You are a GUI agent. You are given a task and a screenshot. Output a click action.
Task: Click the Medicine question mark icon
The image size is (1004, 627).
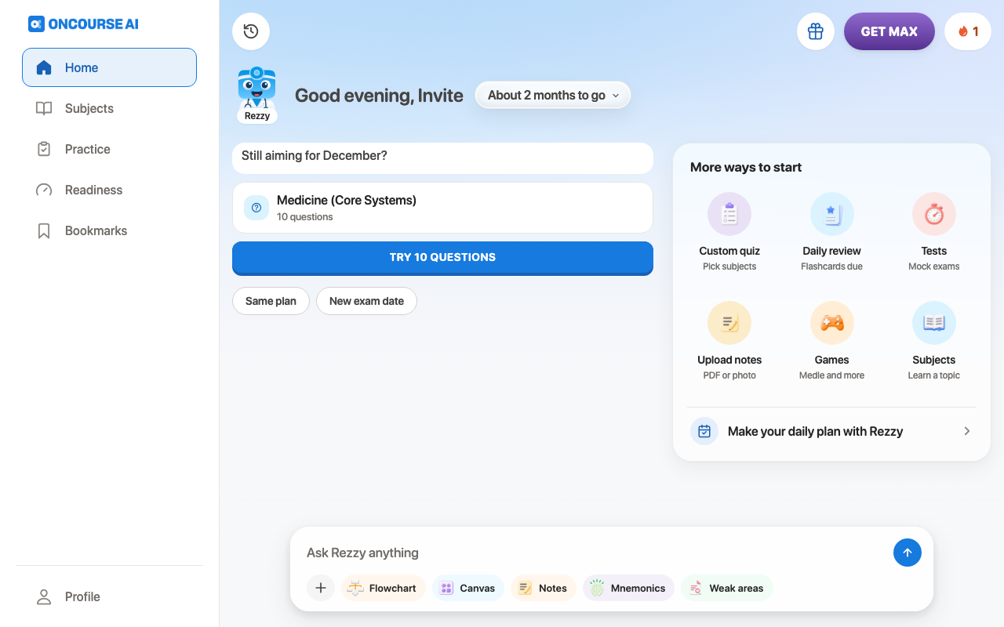[256, 208]
